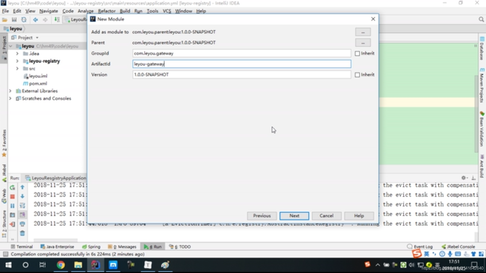Click the Previous button
Screen dimensions: 486x273
[x=262, y=216]
